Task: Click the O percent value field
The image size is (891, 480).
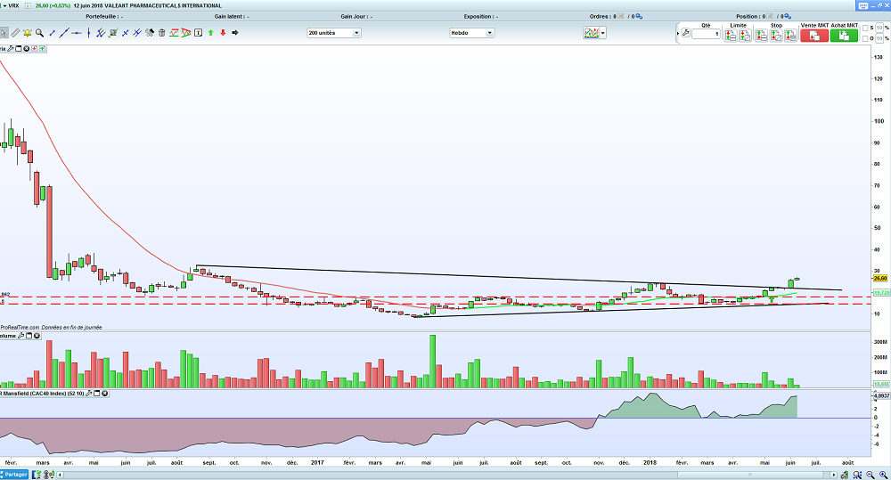Action: tap(879, 38)
